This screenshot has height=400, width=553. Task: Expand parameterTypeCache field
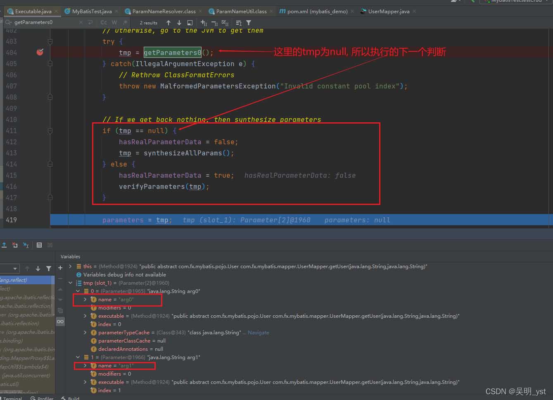click(x=85, y=333)
